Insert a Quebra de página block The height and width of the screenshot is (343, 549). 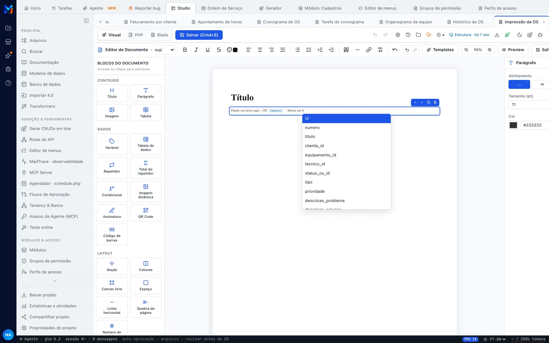146,307
